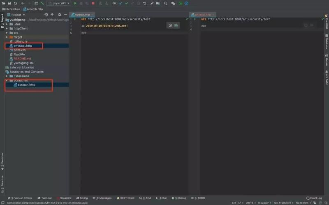
Task: Navigate back with the left arrow icon
Action: click(23, 3)
